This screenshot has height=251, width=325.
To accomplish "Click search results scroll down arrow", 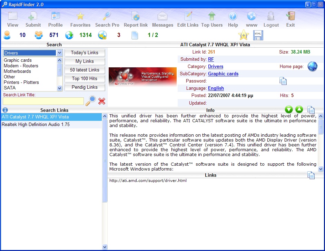I will (x=105, y=247).
